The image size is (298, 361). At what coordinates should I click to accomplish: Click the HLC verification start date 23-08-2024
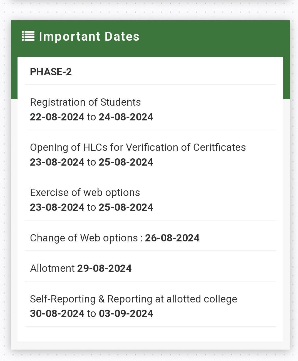pyautogui.click(x=57, y=162)
